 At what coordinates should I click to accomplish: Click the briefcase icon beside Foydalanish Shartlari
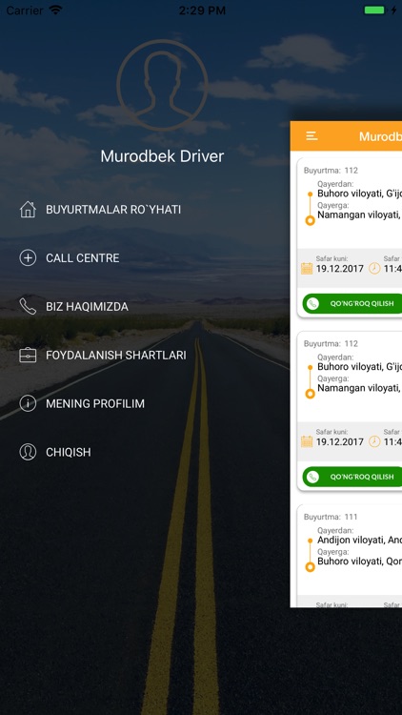click(x=28, y=355)
